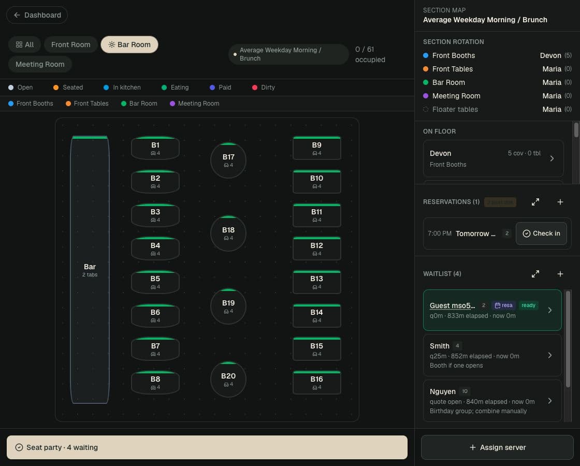Click the Dirty status legend dot
The height and width of the screenshot is (466, 580).
pos(254,88)
